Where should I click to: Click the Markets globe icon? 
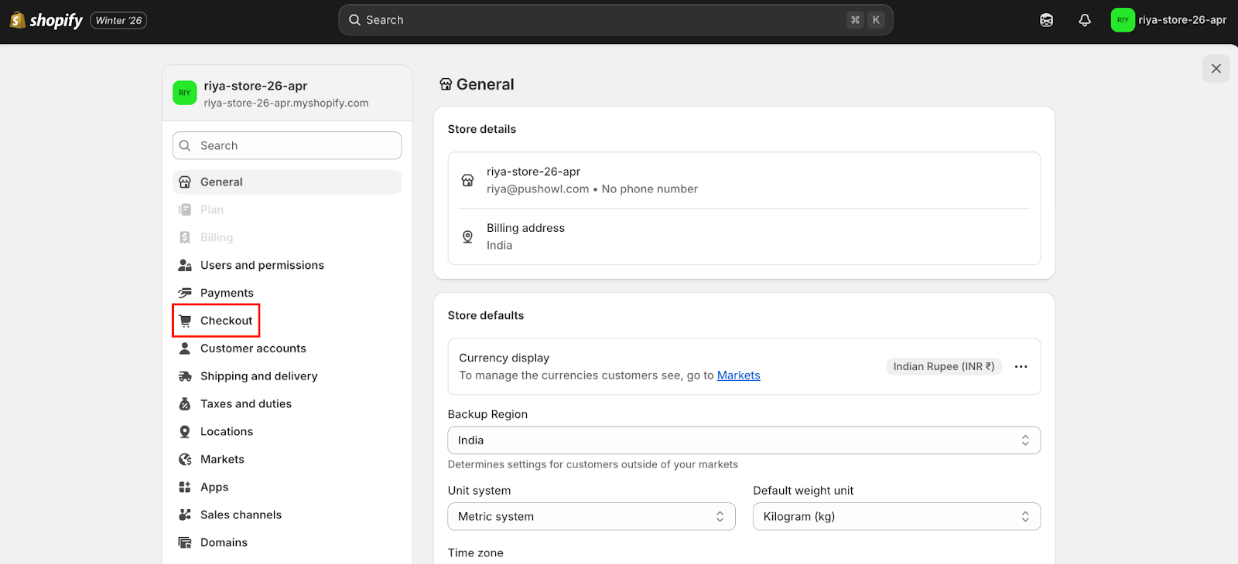coord(185,460)
